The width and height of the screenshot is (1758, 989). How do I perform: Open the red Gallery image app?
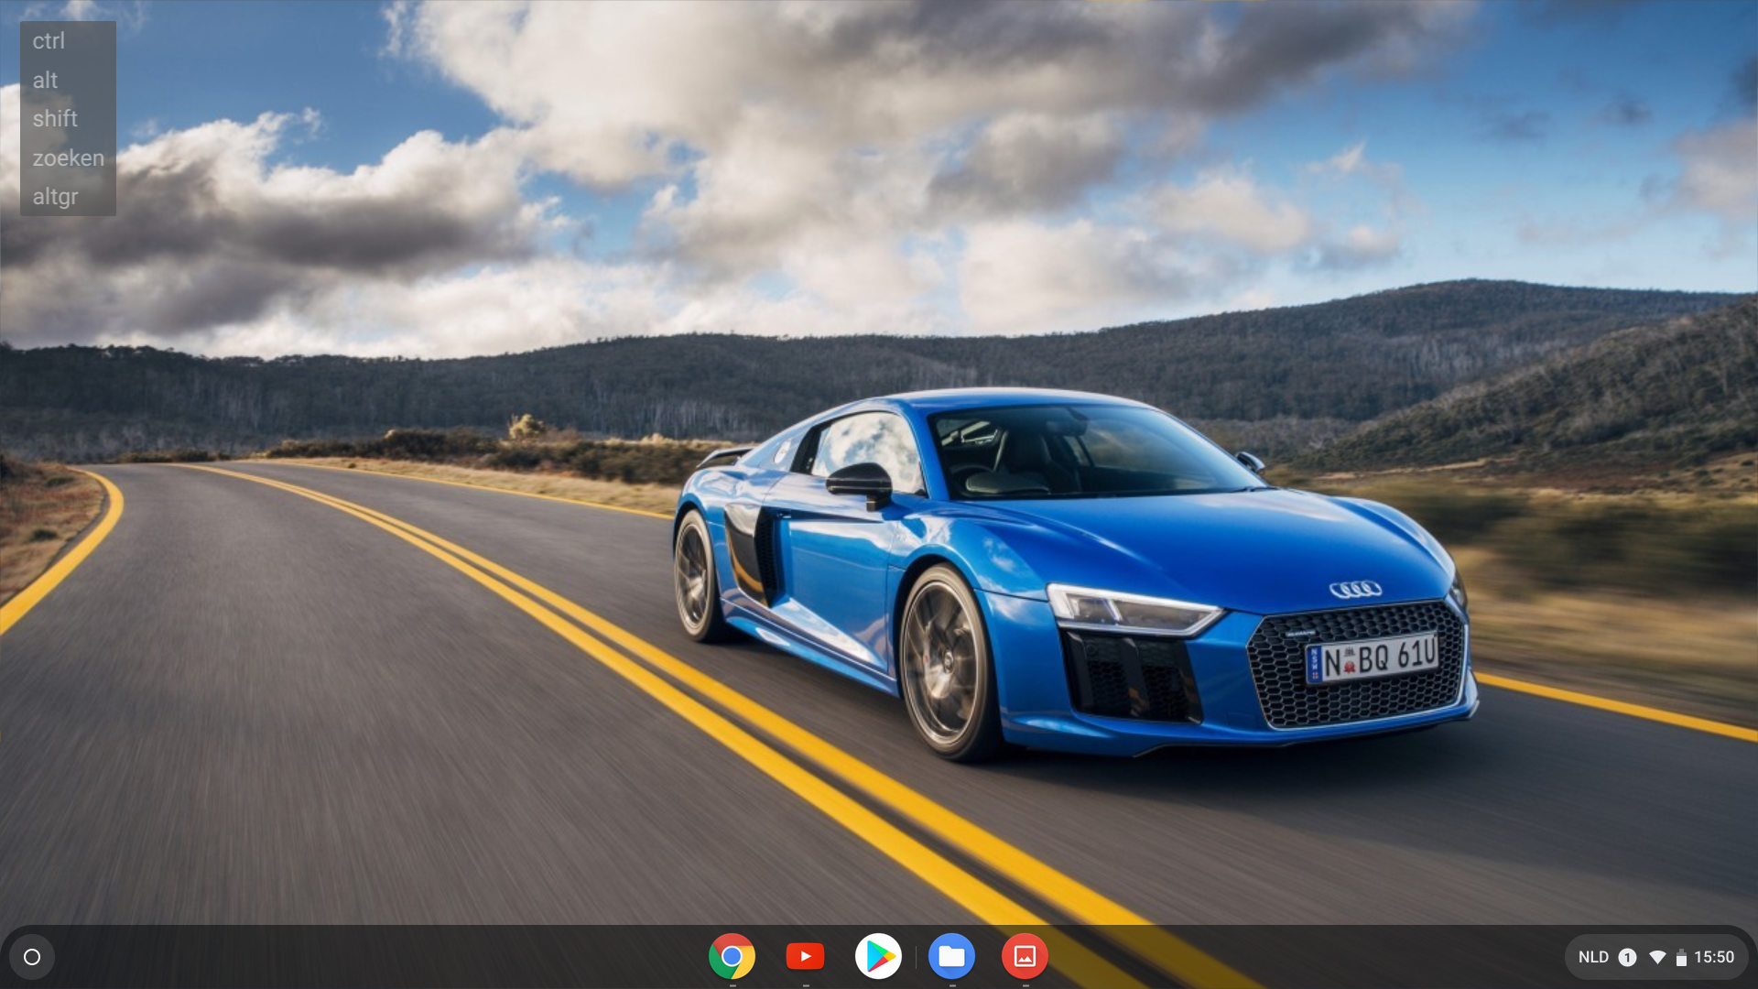pyautogui.click(x=1025, y=956)
